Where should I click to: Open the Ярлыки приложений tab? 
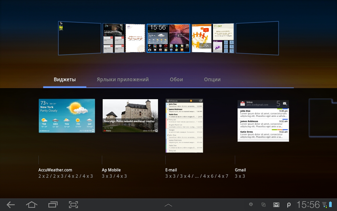pos(123,79)
